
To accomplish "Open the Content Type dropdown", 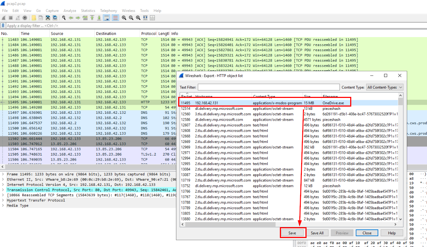I will pos(384,87).
